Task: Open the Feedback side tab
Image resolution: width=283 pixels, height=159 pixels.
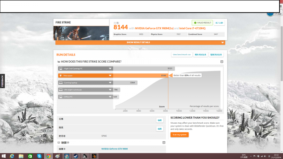Action: click(x=2, y=81)
